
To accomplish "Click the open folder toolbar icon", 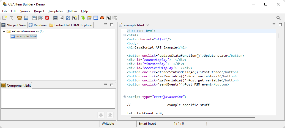I will pos(26,18).
